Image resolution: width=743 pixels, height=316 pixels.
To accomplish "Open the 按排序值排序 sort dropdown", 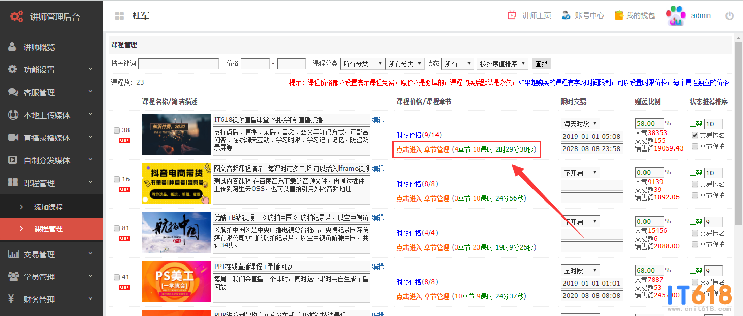I will click(502, 64).
